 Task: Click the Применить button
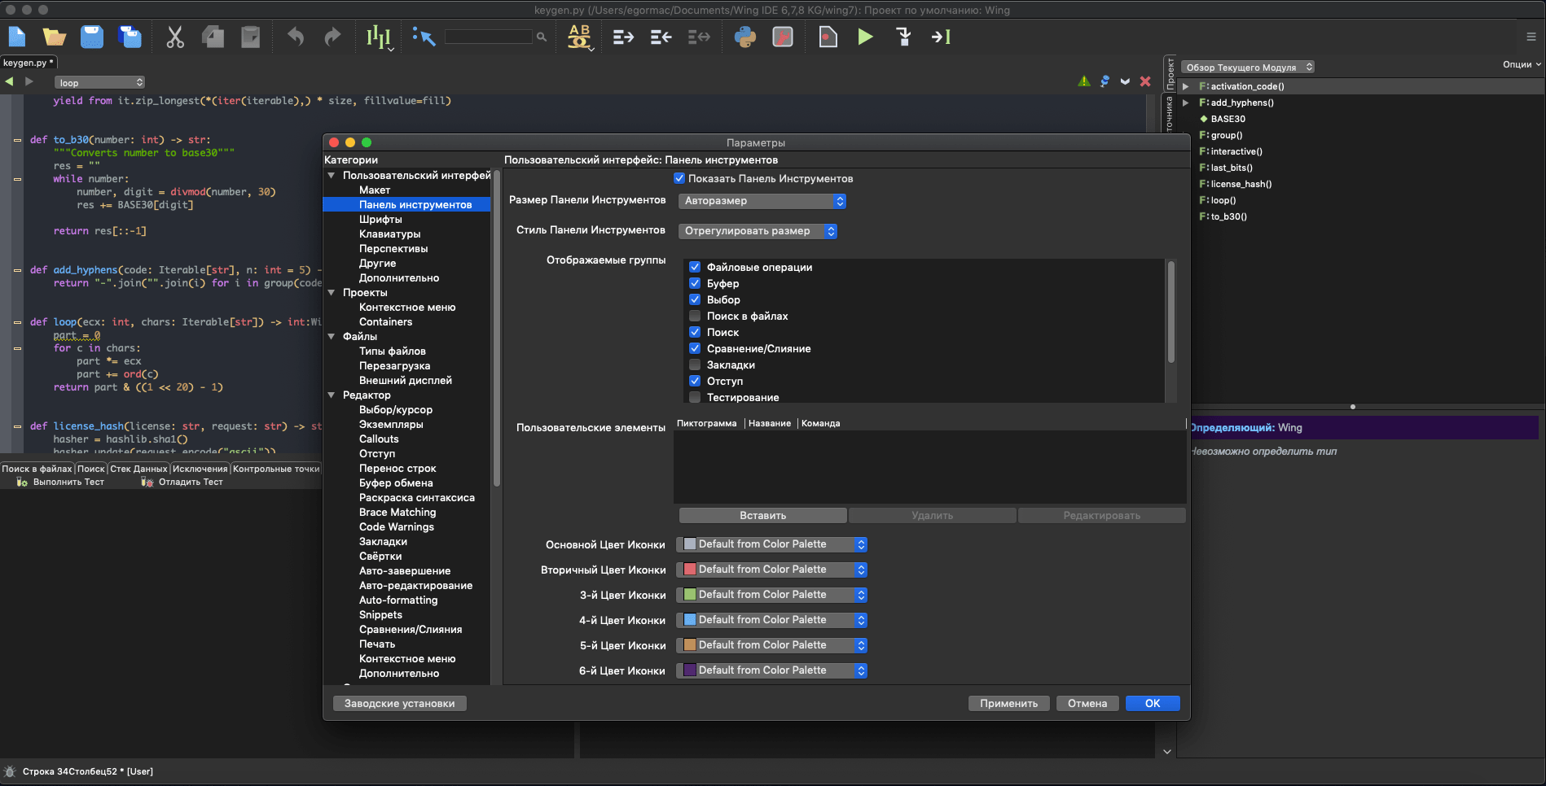[x=1008, y=704]
